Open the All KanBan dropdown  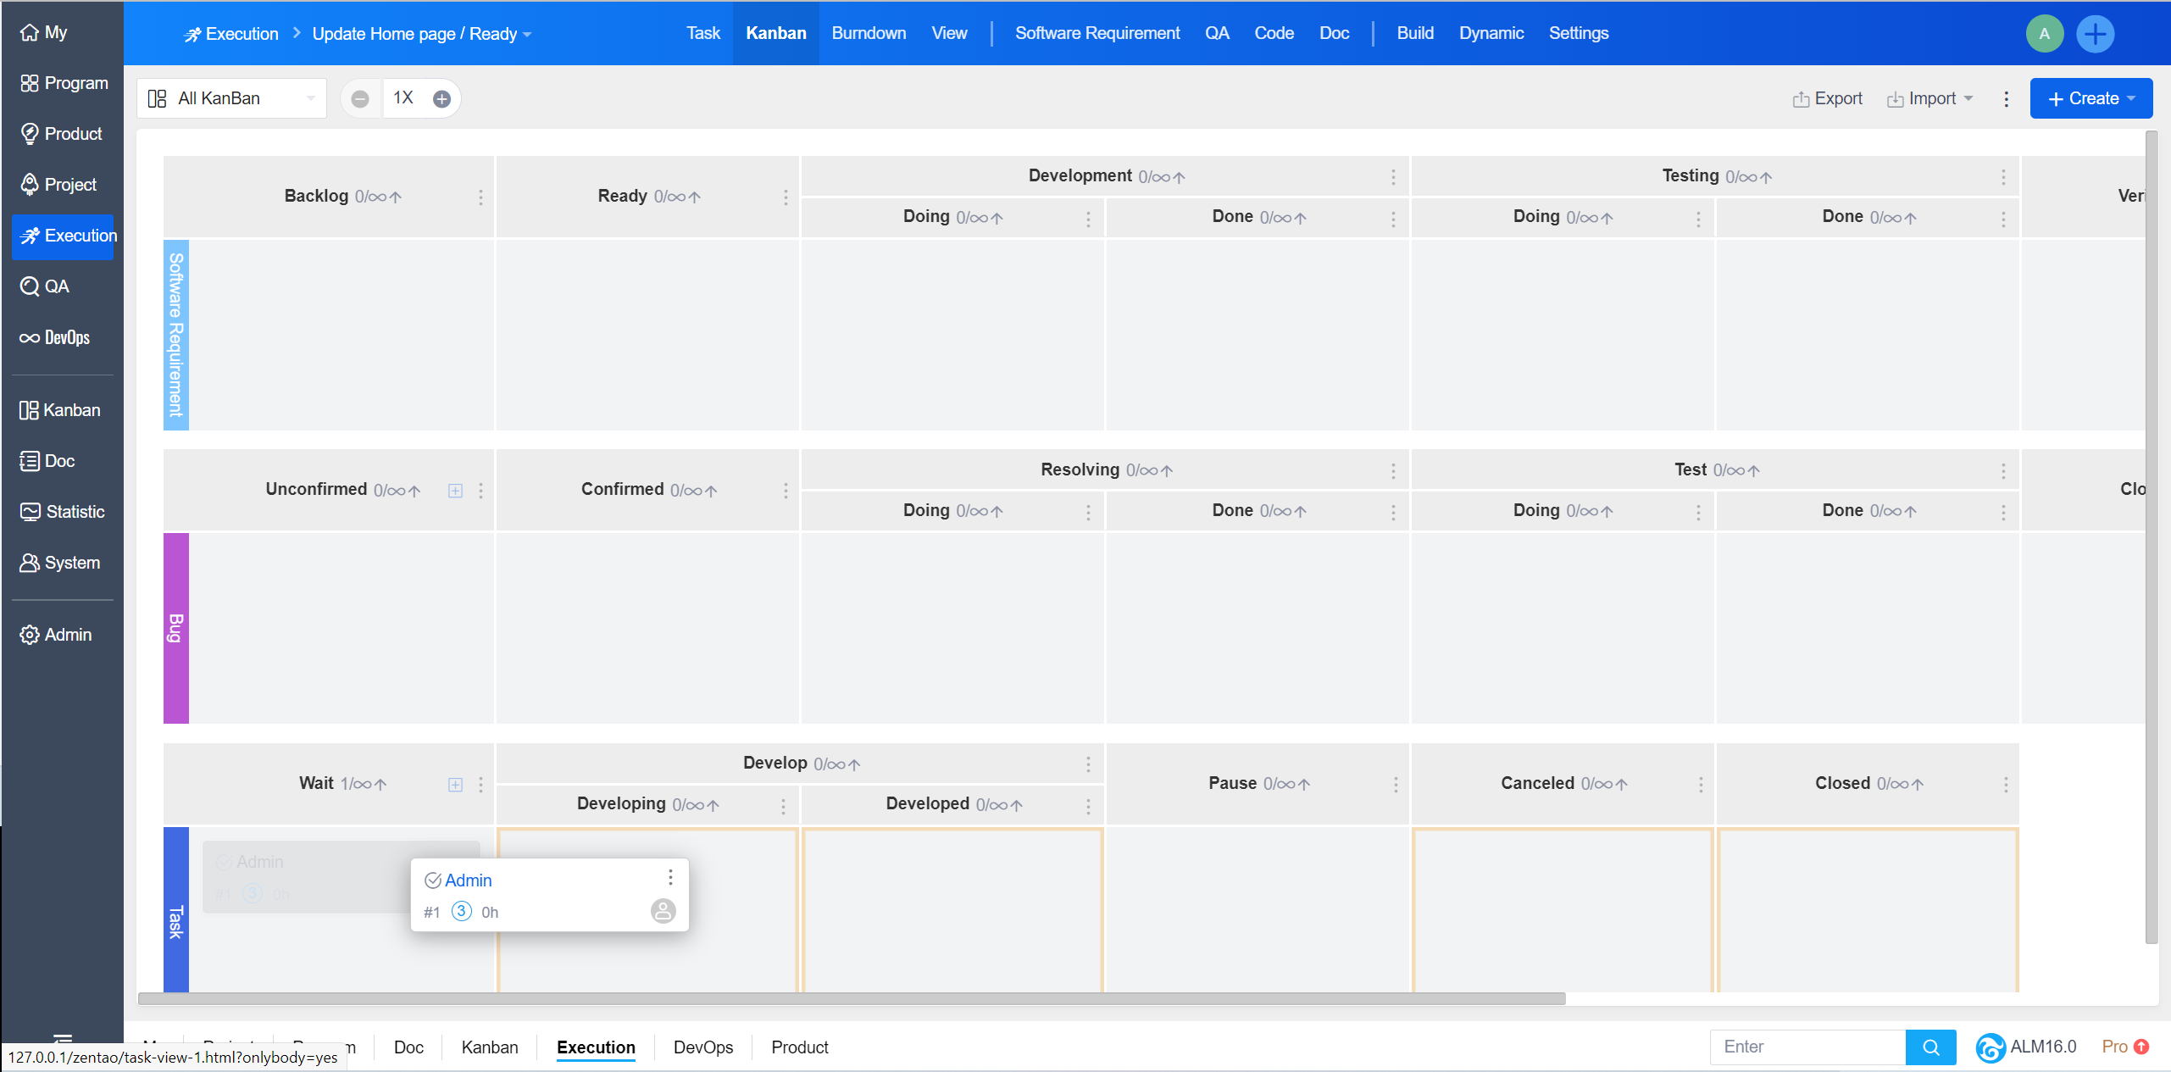pos(231,98)
